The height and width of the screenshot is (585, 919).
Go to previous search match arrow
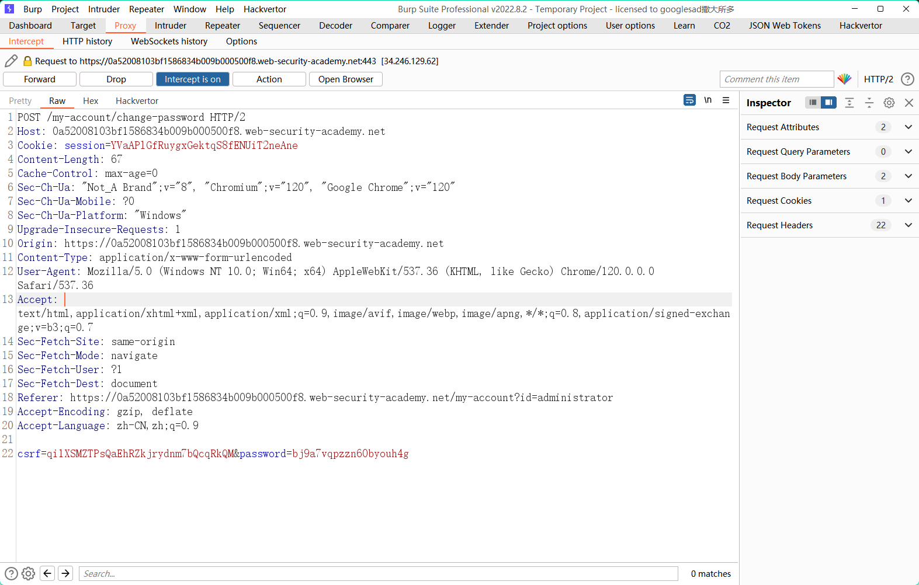click(47, 573)
